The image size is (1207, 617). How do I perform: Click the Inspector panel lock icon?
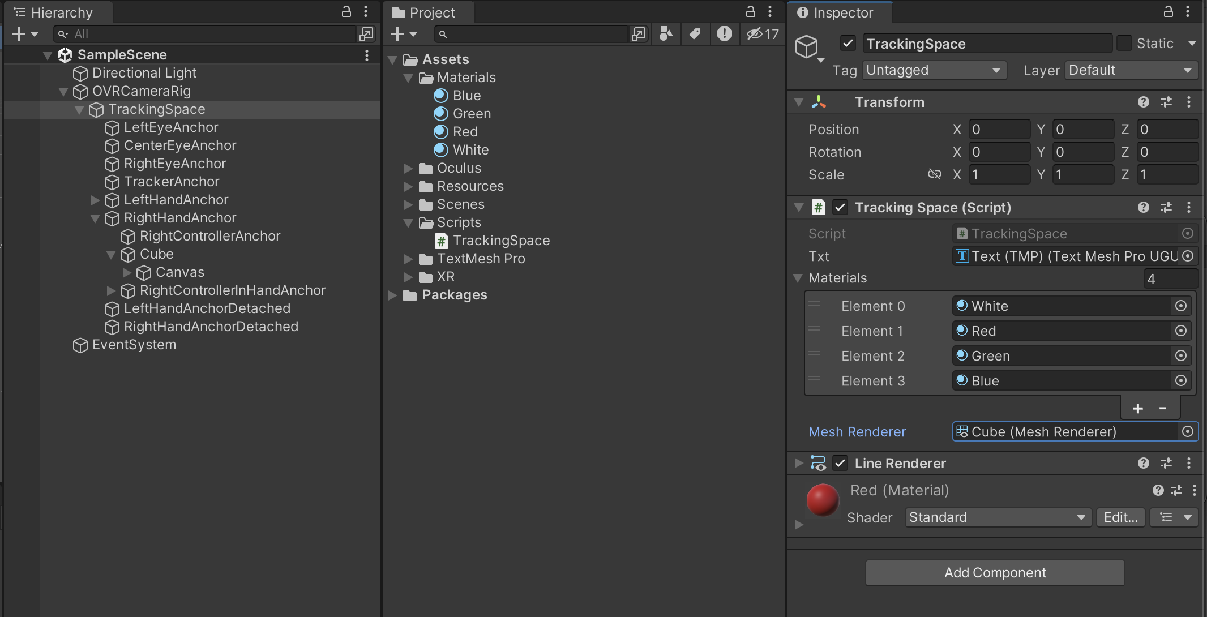point(1167,12)
